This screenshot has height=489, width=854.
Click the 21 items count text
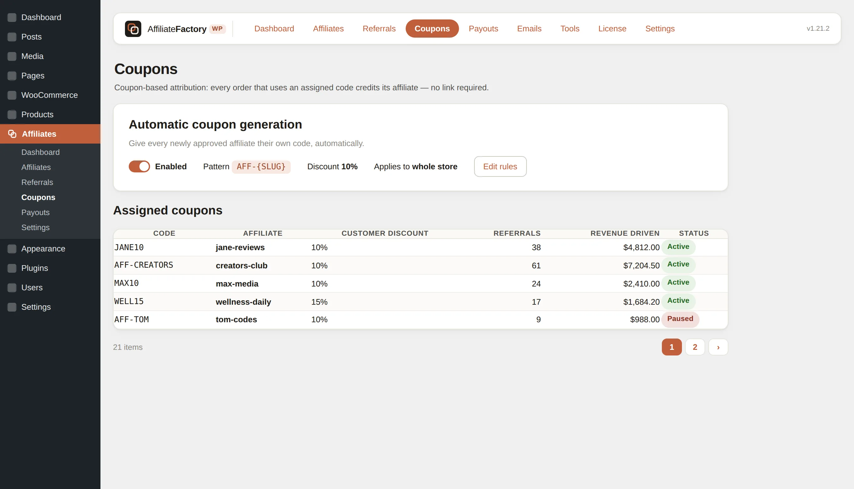click(128, 347)
